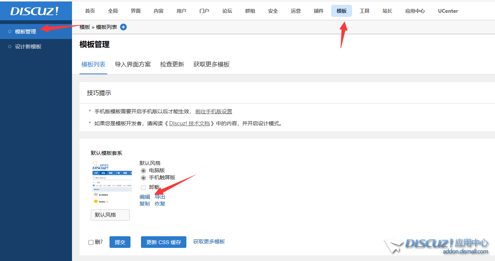This screenshot has width=495, height=261.
Task: Click the 编辑 link under 默认风格
Action: point(145,197)
